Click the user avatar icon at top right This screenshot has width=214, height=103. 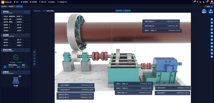212,2
